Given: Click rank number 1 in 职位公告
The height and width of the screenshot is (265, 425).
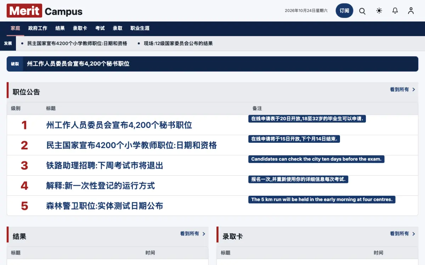Looking at the screenshot, I should 24,125.
